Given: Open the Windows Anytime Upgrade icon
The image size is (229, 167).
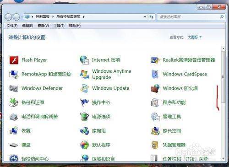Looking at the screenshot, I should coord(84,74).
